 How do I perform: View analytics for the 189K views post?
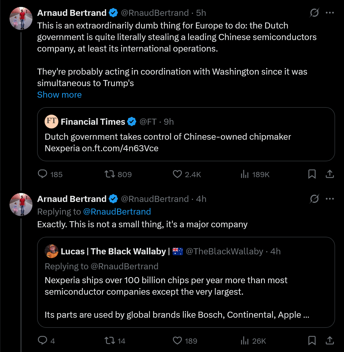[x=244, y=174]
